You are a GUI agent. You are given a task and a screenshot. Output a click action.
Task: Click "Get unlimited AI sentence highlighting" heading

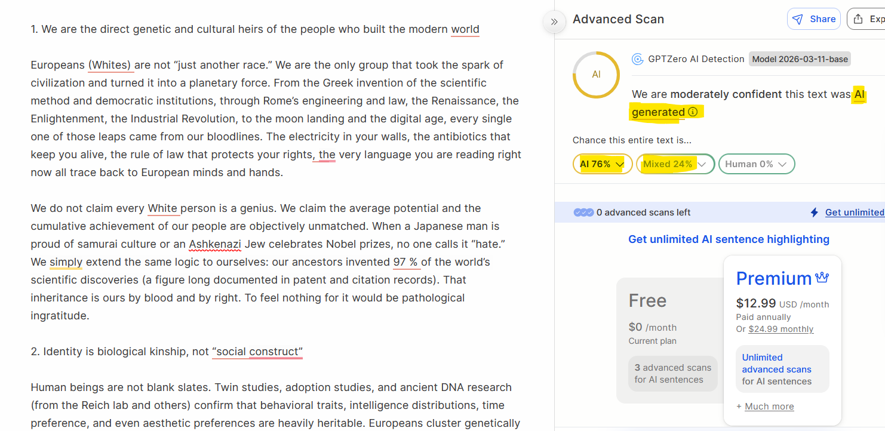click(x=729, y=239)
